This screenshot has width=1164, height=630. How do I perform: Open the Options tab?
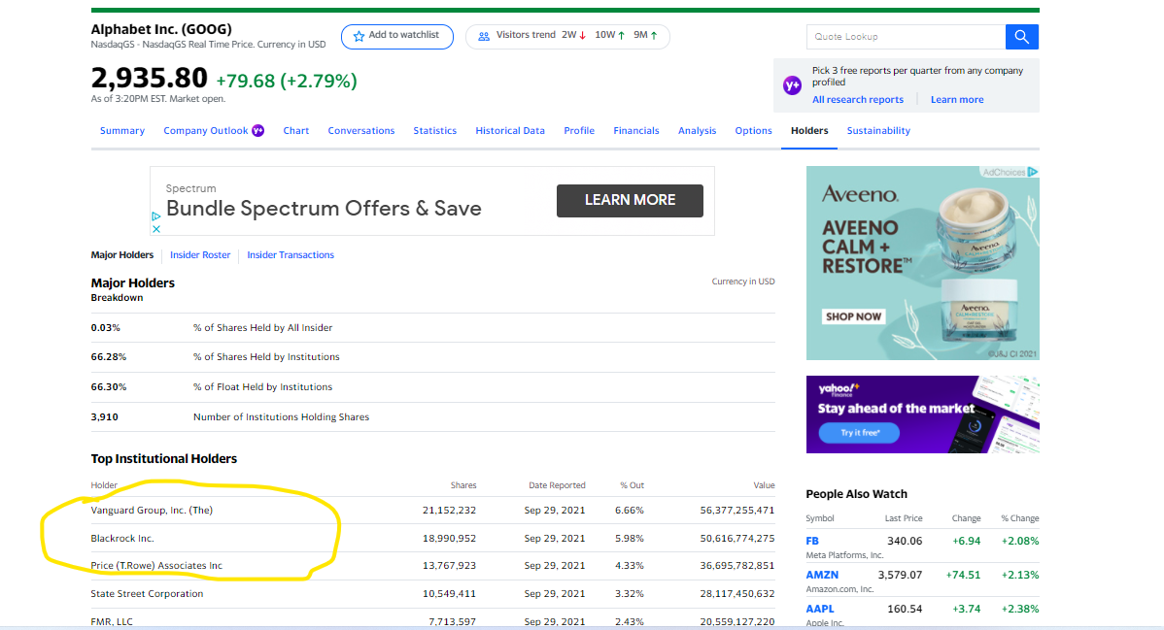point(753,131)
